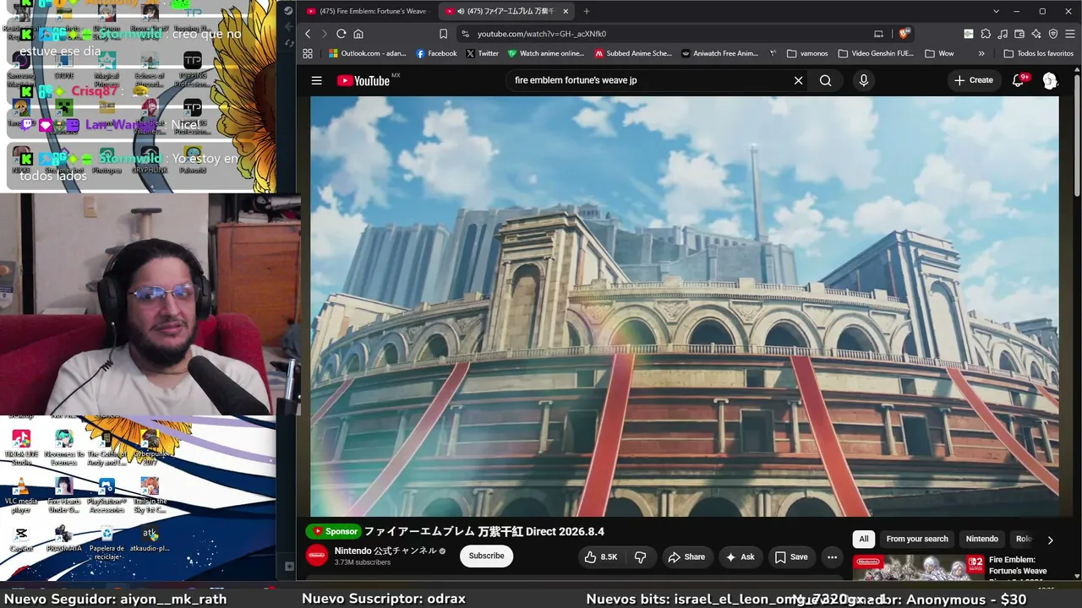
Task: Open the Facebook bookmark
Action: coord(436,53)
